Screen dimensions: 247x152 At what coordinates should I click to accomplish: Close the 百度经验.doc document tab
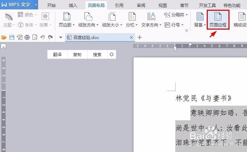coord(132,37)
